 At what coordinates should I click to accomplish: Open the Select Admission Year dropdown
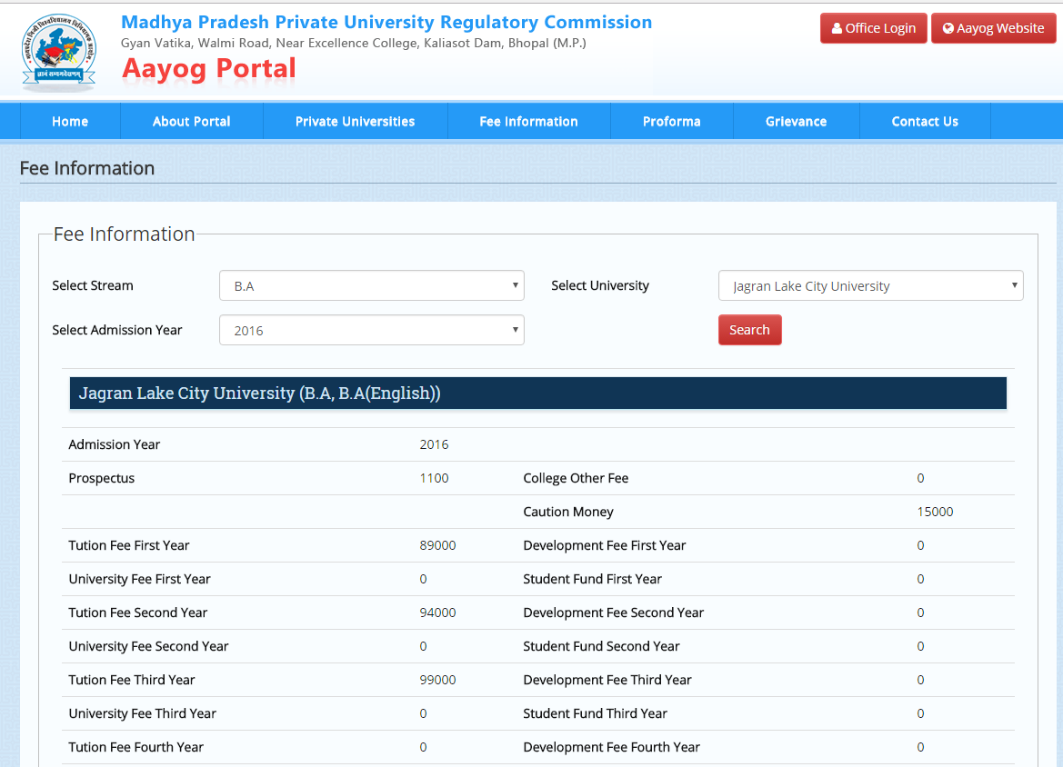(371, 330)
